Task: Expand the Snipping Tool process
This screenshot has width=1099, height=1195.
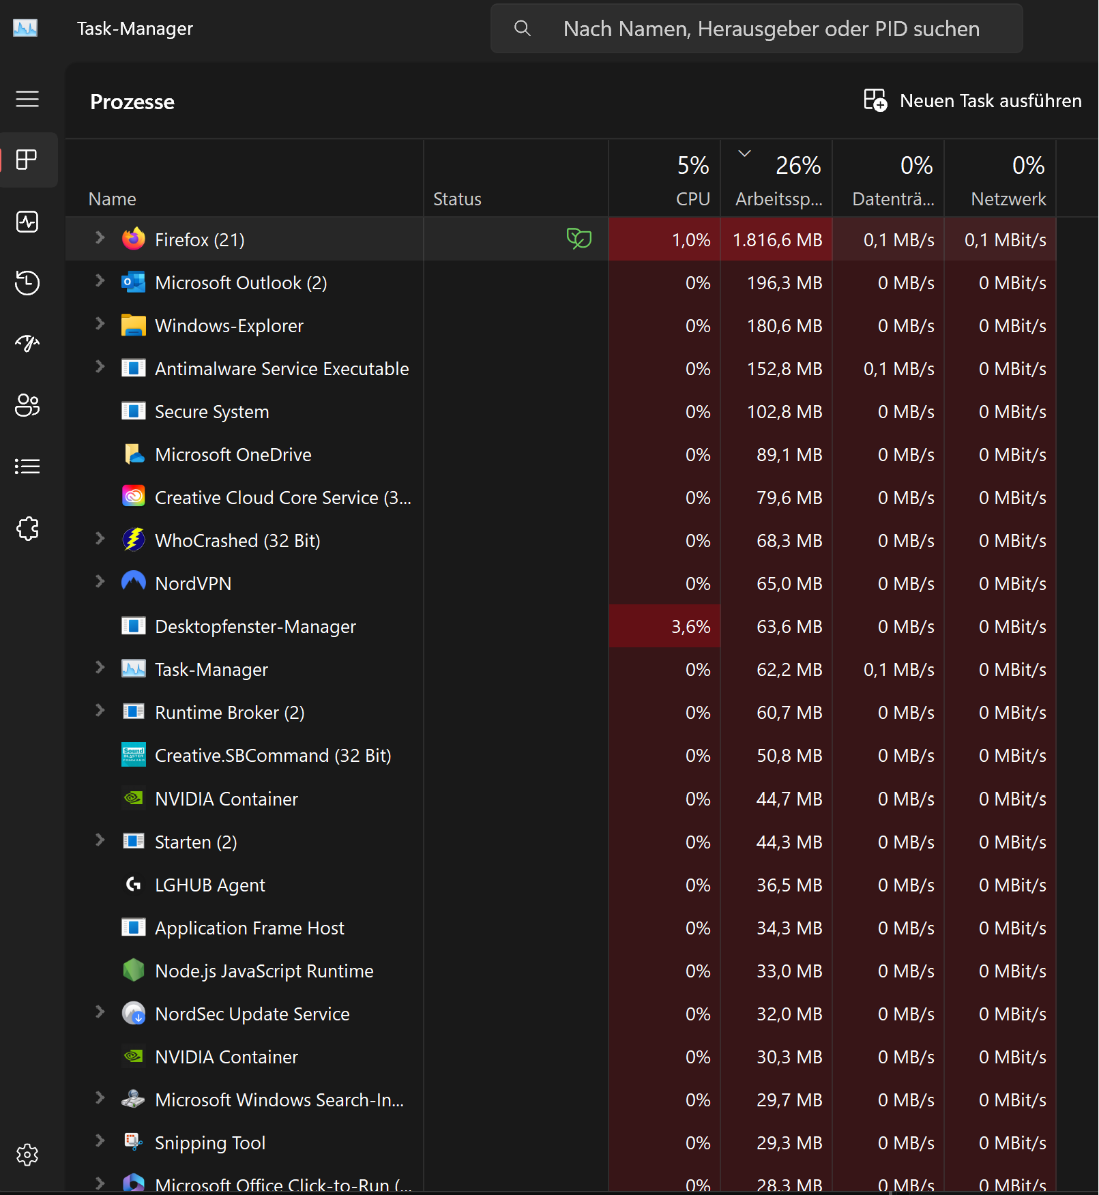Action: [x=100, y=1140]
